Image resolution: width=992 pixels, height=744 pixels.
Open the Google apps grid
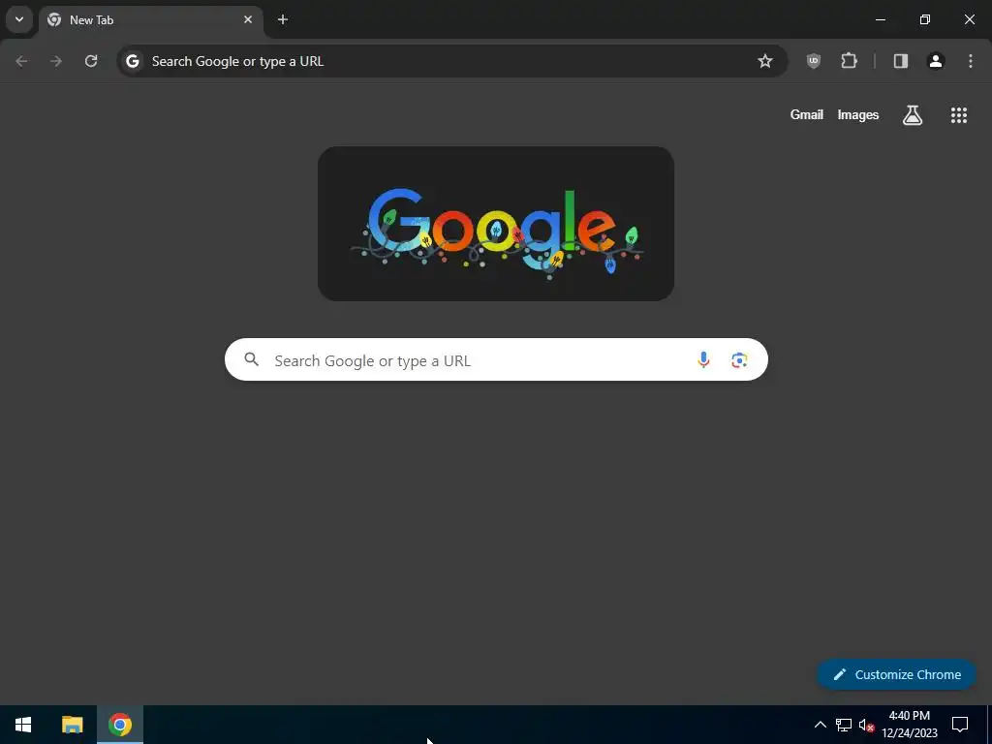(959, 115)
